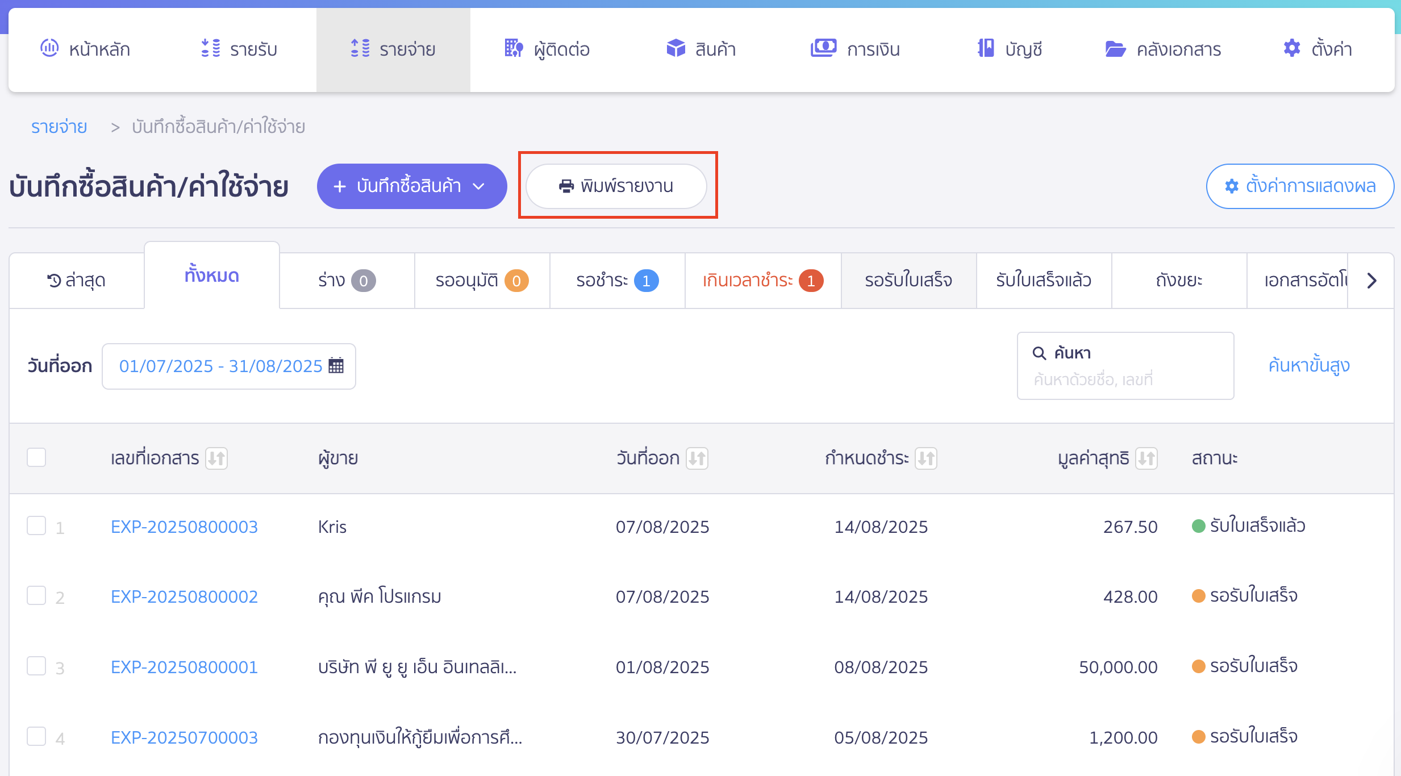Click the การเงิน money icon
This screenshot has height=776, width=1401.
823,48
